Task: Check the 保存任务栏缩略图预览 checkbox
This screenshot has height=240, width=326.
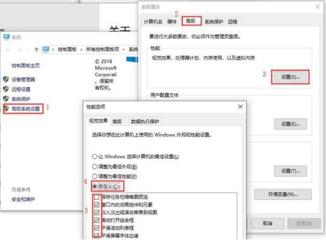Action: point(97,197)
